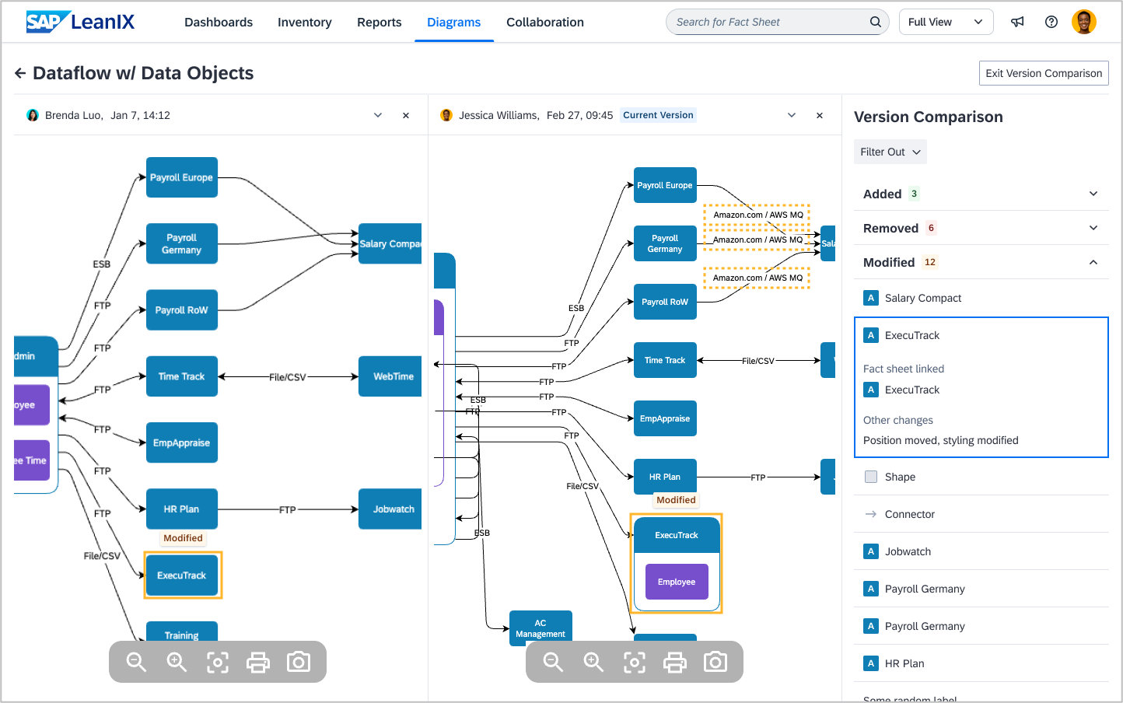Screen dimensions: 1123x703
Task: Select the Time Track node in the Brenda Luo version
Action: (x=182, y=376)
